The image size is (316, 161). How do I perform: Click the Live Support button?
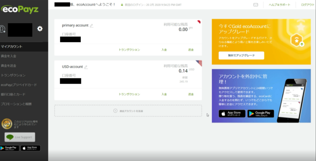(20, 137)
